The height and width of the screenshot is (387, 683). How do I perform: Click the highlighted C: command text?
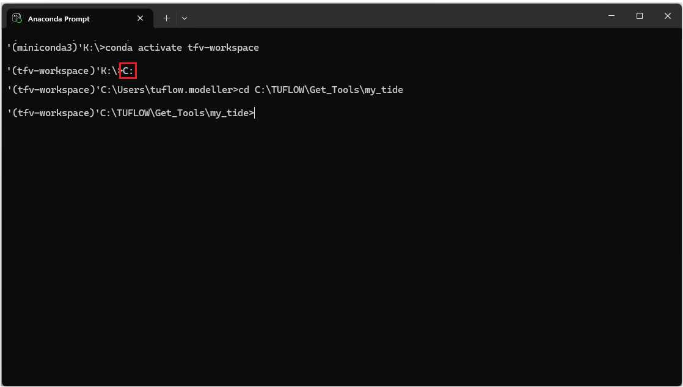(128, 71)
